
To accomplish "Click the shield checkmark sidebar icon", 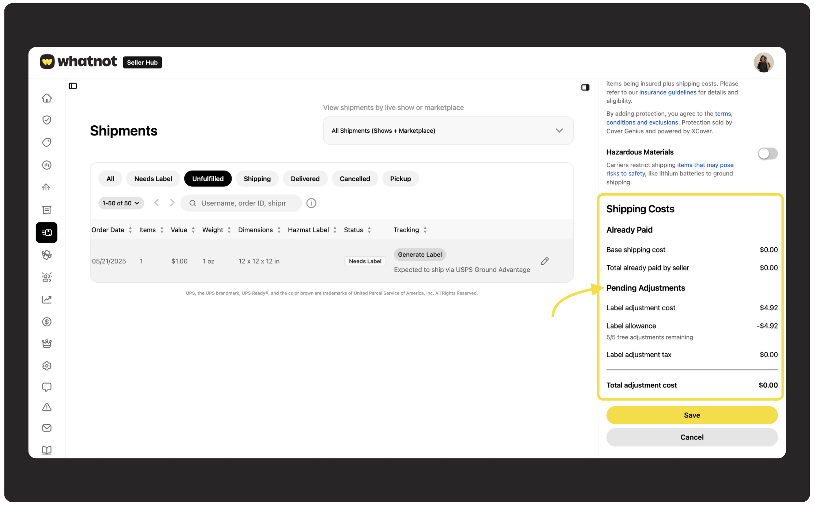I will click(46, 120).
